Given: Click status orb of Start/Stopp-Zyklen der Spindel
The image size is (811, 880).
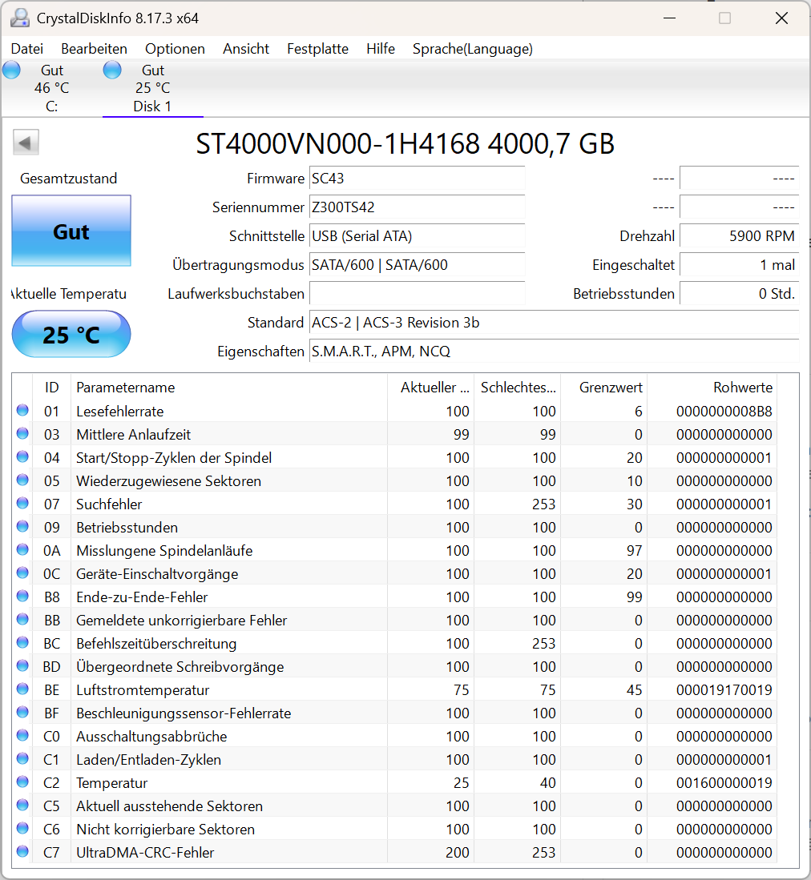Looking at the screenshot, I should point(22,457).
